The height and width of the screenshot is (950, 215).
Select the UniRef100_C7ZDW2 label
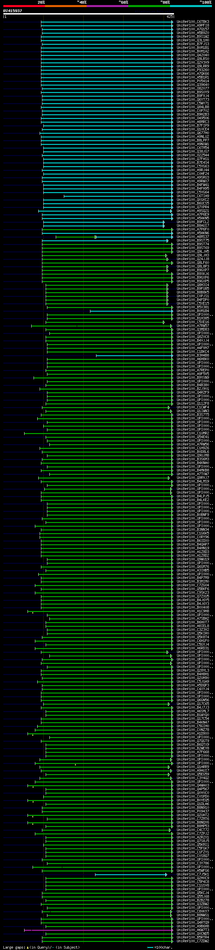pyautogui.click(x=192, y=941)
